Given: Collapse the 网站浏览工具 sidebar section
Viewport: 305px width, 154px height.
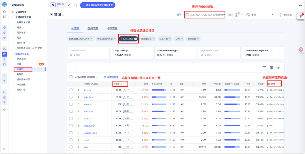Looking at the screenshot, I should click(13, 54).
